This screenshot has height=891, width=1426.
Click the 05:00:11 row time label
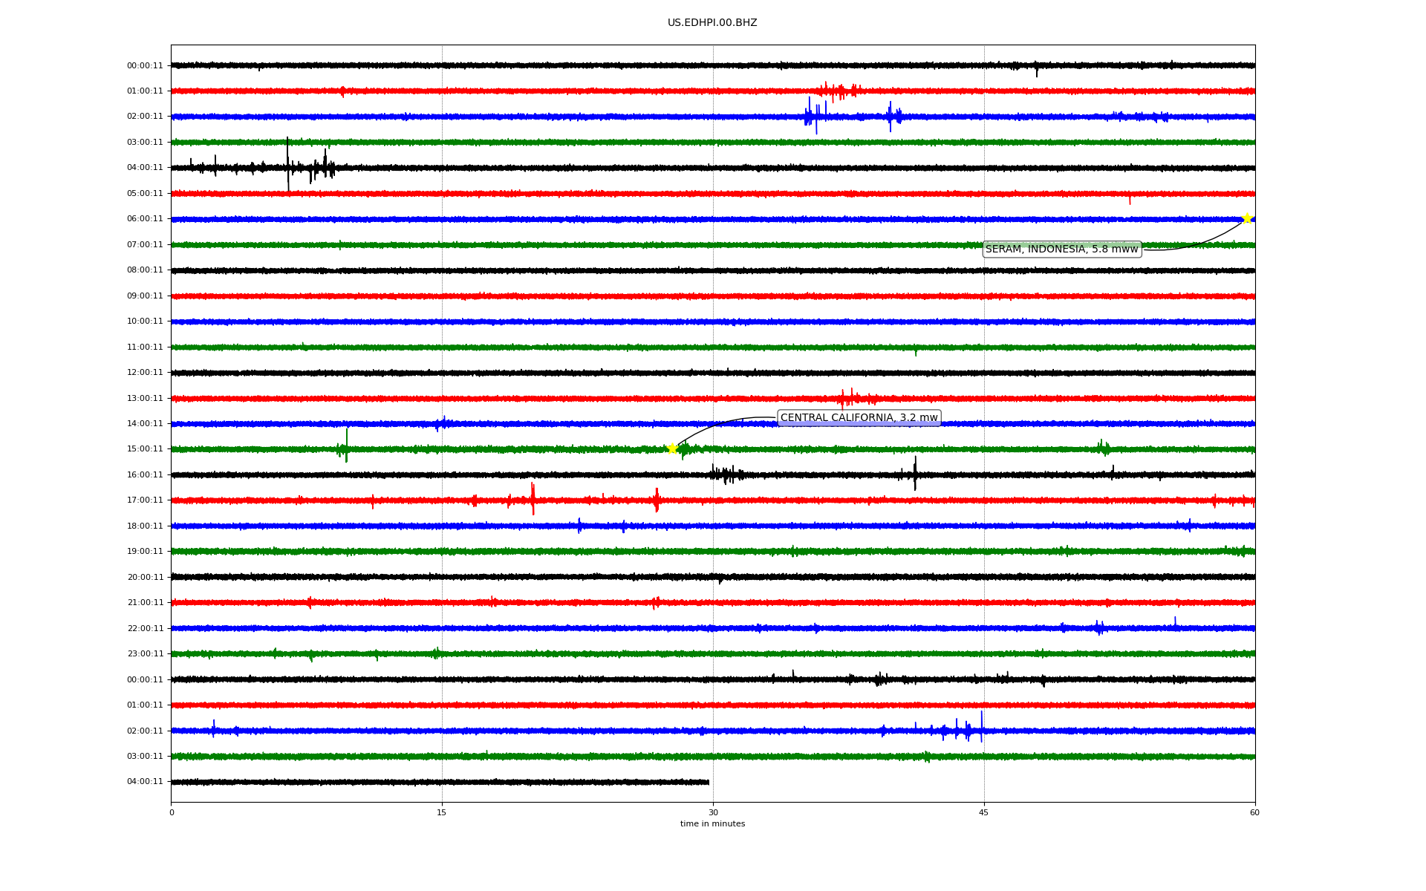[145, 194]
